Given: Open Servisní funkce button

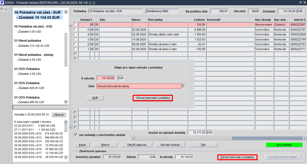Looking at the screenshot, I should point(170,145).
